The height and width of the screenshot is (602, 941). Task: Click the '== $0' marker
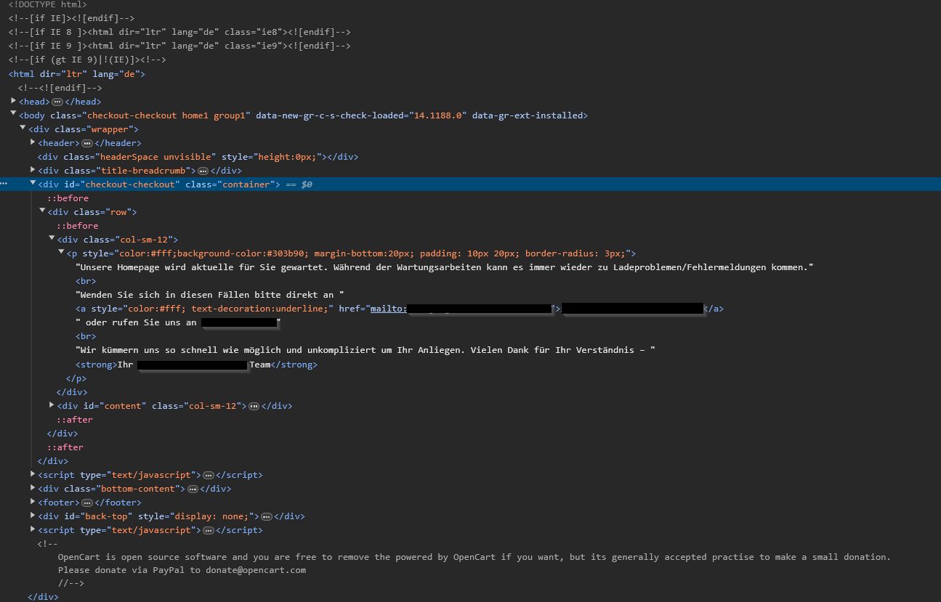(x=299, y=184)
